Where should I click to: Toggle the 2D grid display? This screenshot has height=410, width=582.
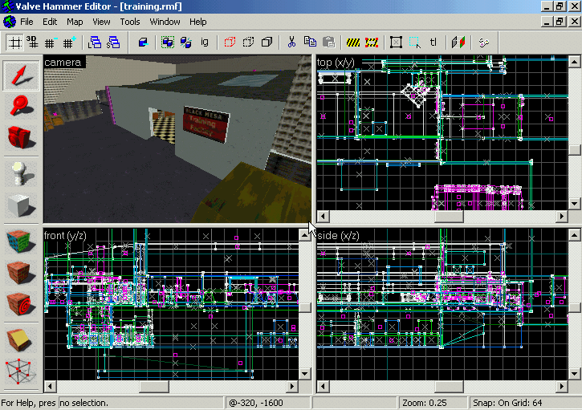pyautogui.click(x=14, y=43)
